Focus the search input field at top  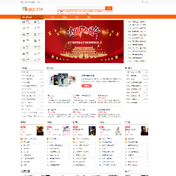pyautogui.click(x=81, y=8)
